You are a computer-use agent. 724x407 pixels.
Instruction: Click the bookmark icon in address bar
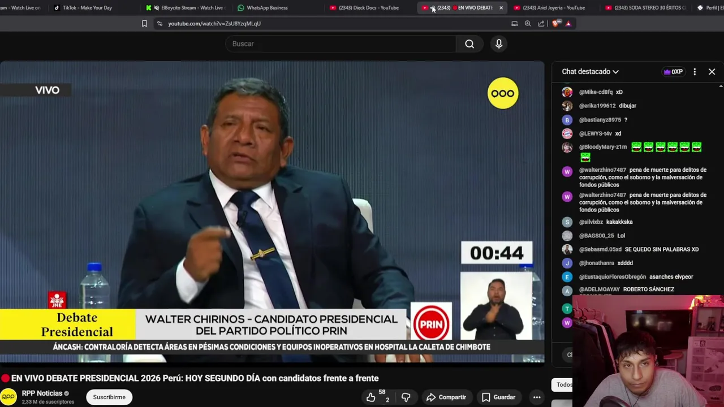(144, 24)
